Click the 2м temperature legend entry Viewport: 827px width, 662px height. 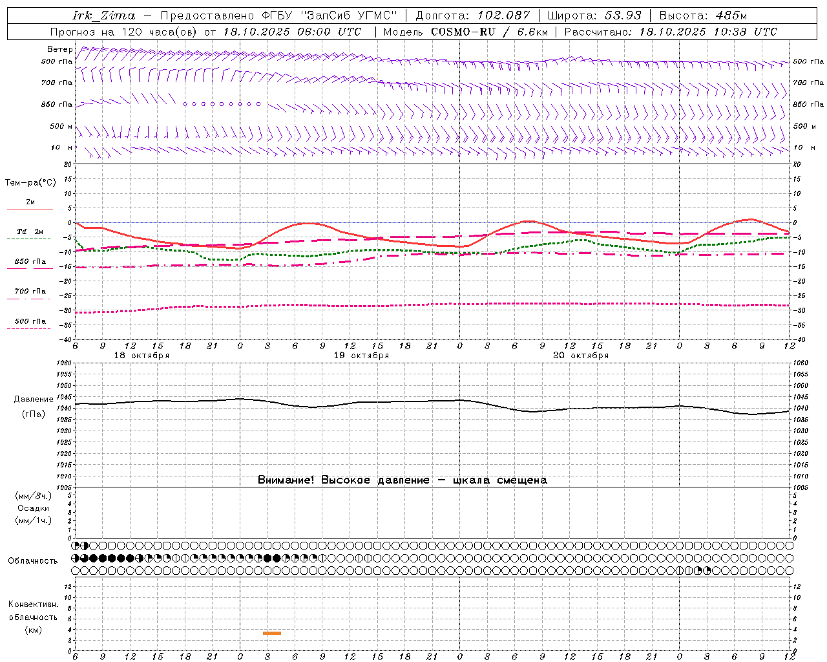30,202
